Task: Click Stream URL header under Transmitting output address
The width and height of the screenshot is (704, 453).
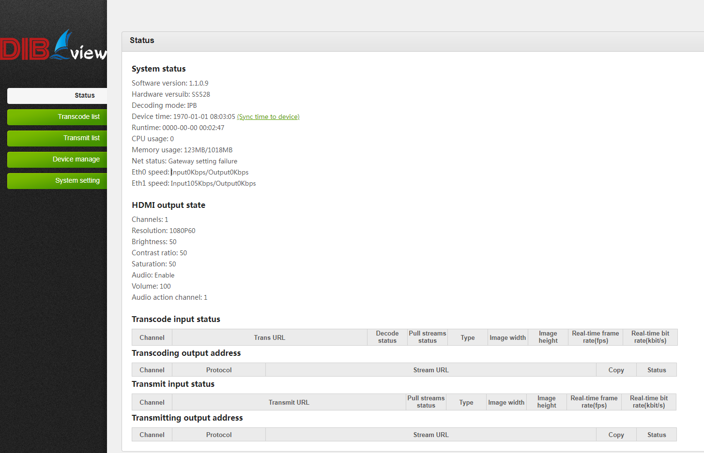Action: 431,435
